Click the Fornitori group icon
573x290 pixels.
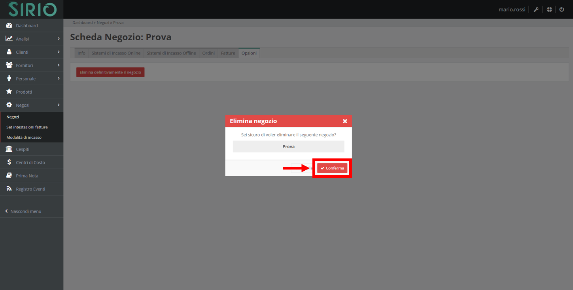(9, 65)
